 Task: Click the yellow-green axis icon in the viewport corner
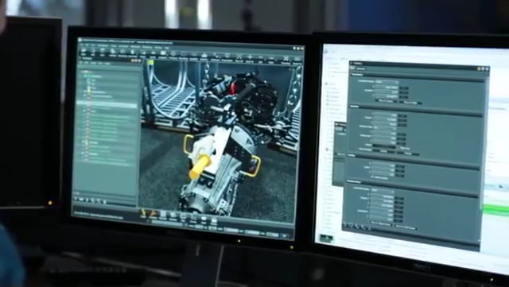point(150,62)
